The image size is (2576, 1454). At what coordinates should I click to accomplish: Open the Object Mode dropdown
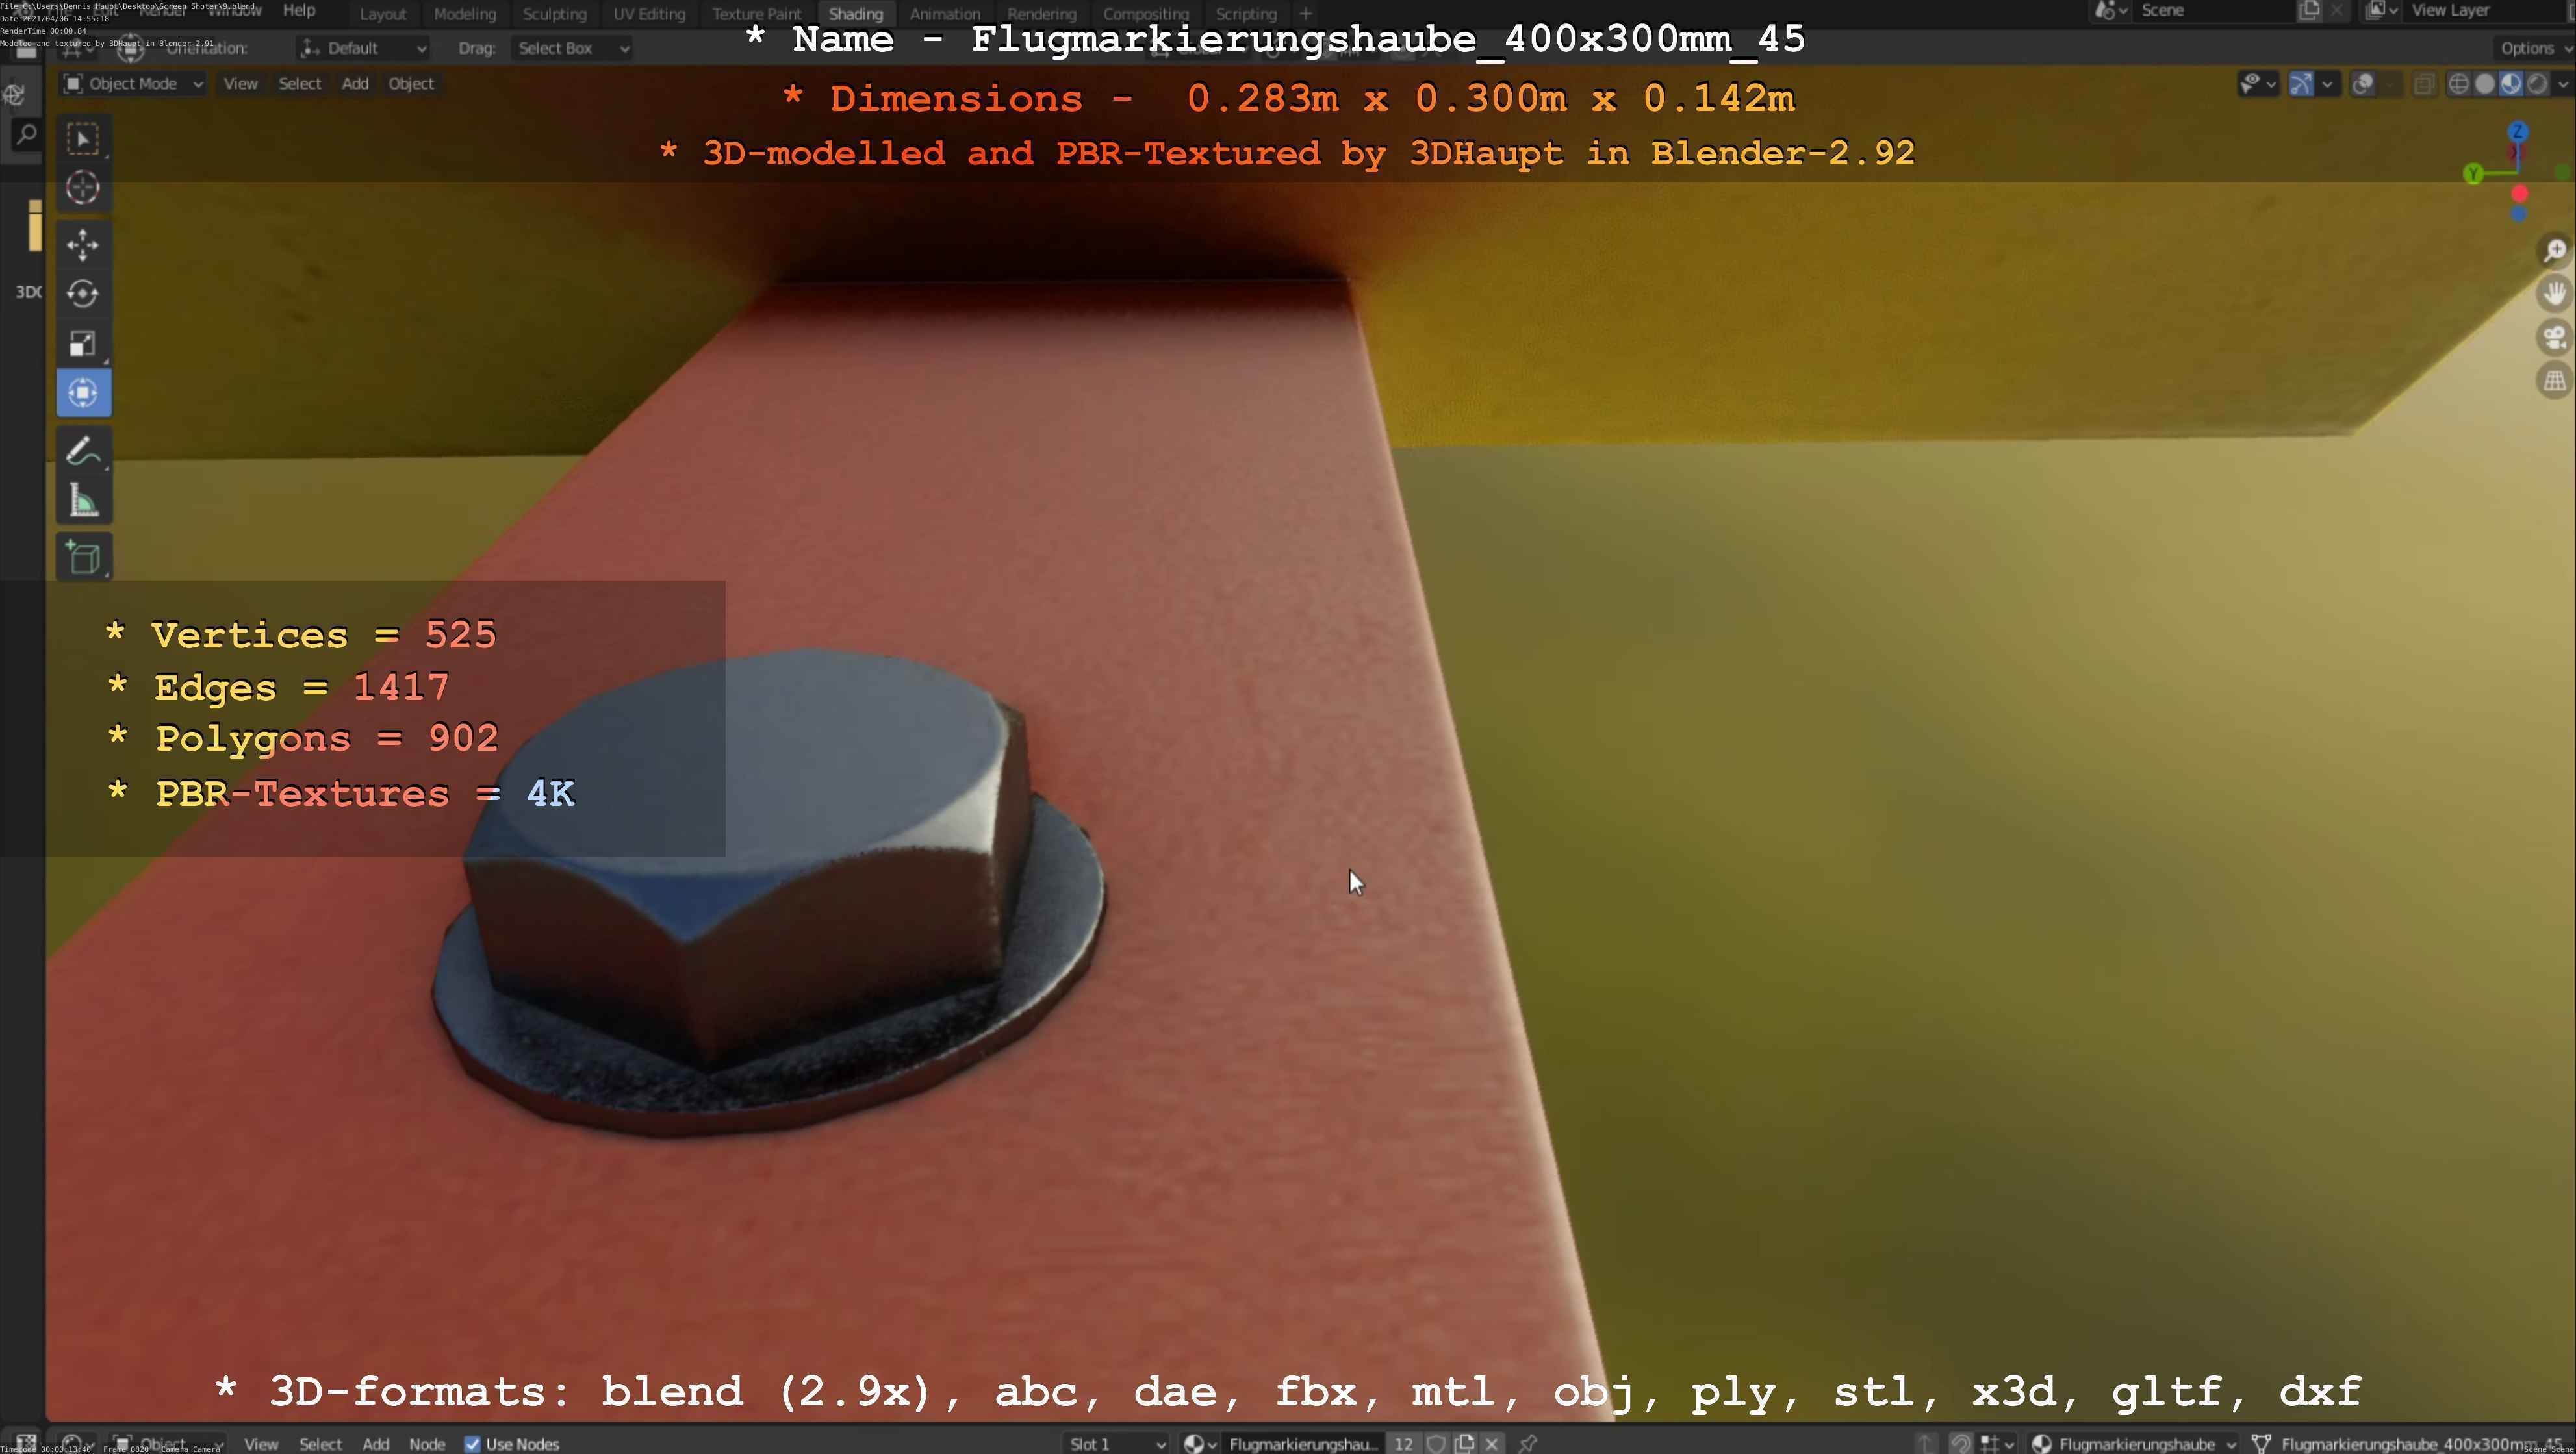coord(133,84)
